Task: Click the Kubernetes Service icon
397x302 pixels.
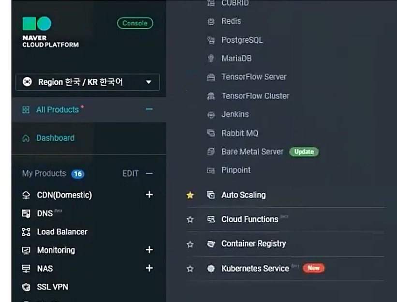Action: click(x=211, y=268)
